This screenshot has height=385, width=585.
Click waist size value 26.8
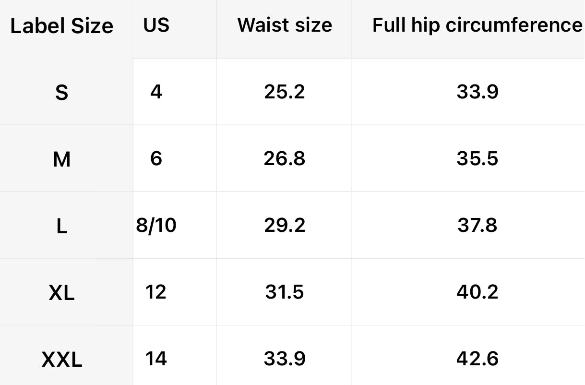(x=285, y=158)
